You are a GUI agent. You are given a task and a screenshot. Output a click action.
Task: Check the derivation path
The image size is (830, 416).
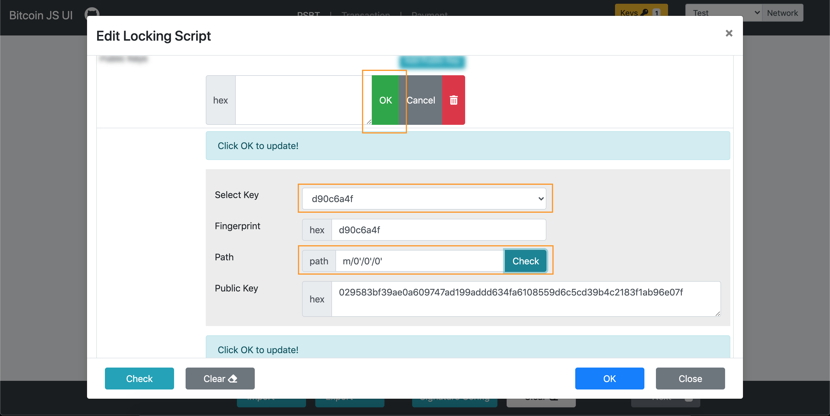[525, 261]
